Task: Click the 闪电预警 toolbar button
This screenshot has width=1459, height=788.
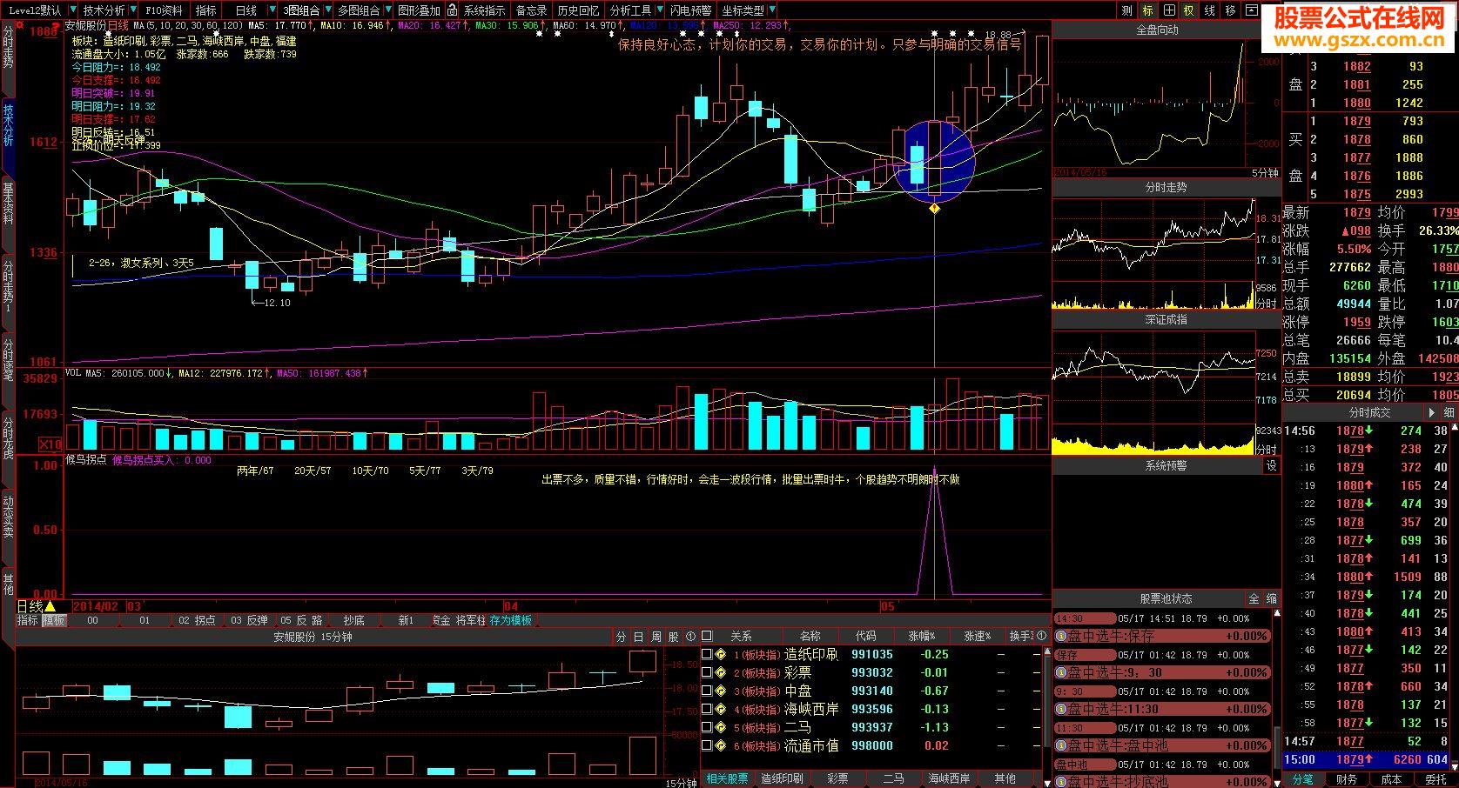Action: 690,10
